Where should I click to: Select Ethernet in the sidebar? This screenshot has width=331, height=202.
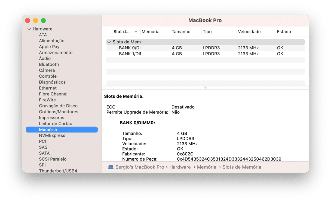pos(48,88)
